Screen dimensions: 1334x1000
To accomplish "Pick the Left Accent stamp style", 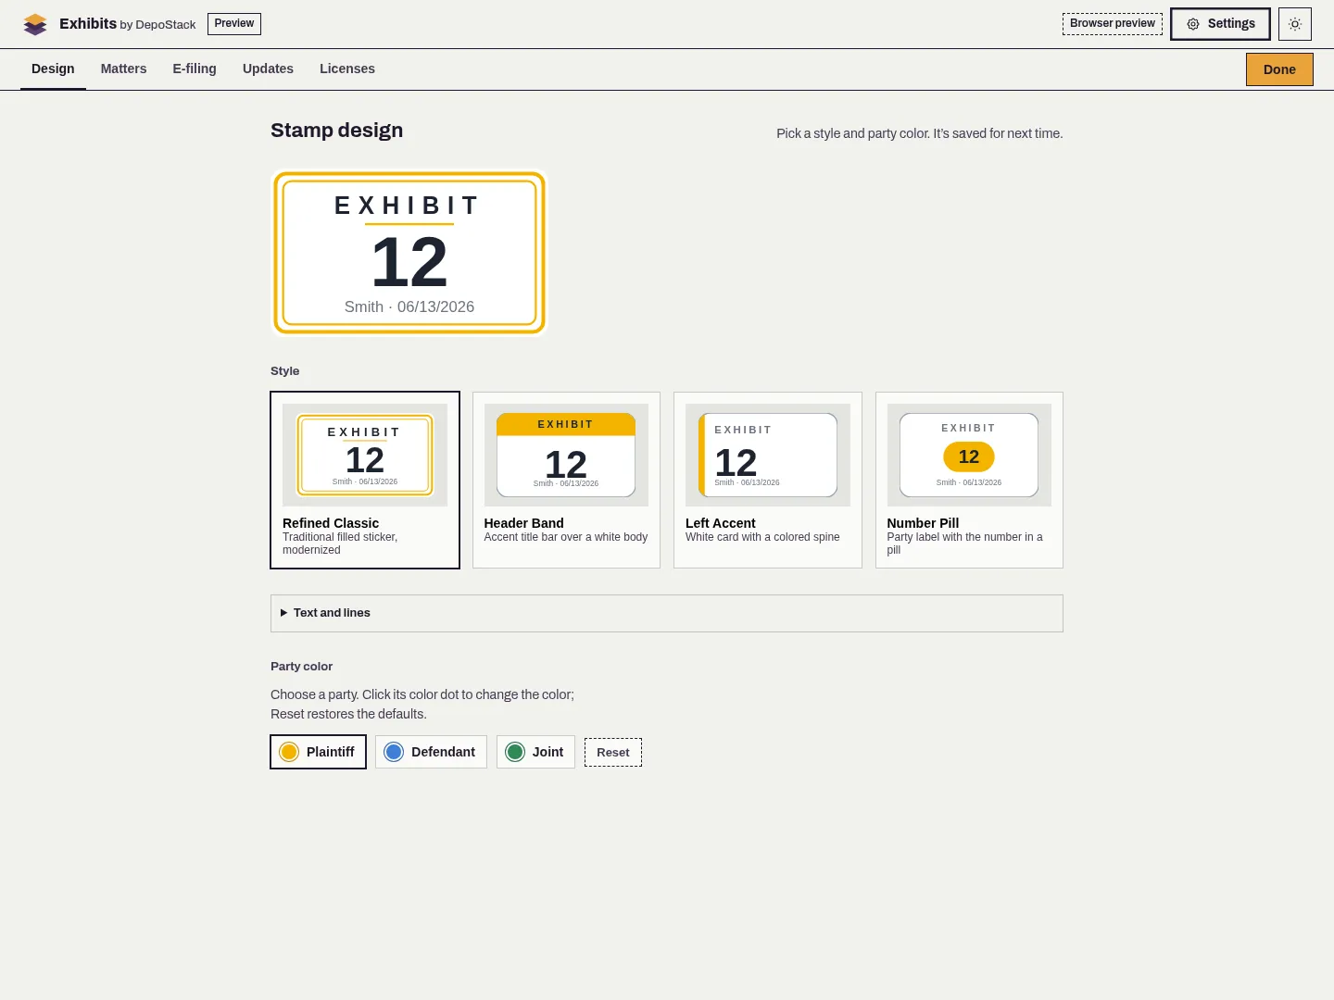I will pos(768,480).
